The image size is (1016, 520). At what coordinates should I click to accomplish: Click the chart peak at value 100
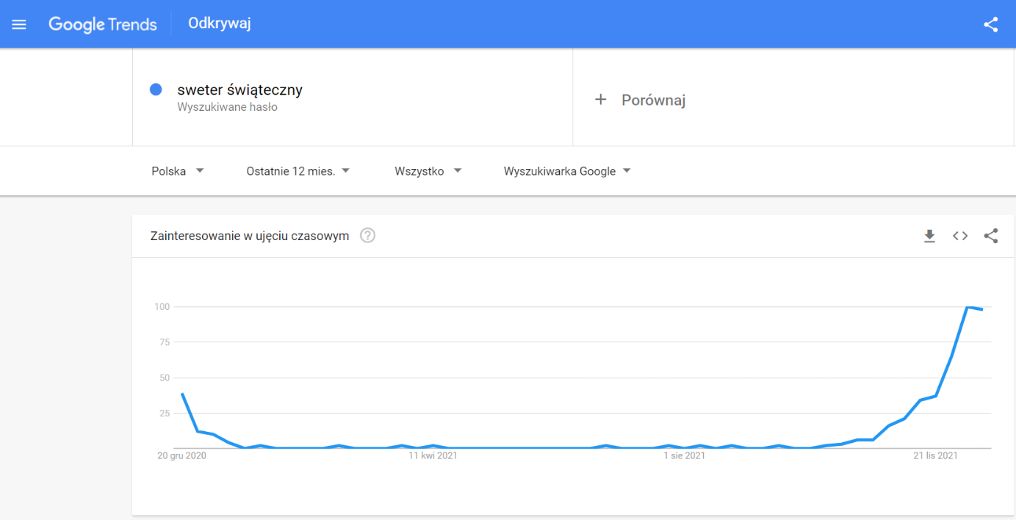[969, 307]
